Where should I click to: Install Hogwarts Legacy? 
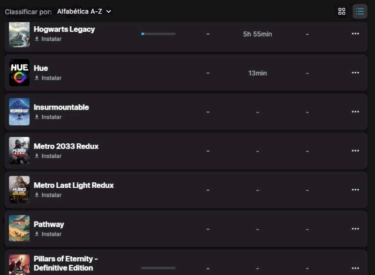pyautogui.click(x=48, y=39)
